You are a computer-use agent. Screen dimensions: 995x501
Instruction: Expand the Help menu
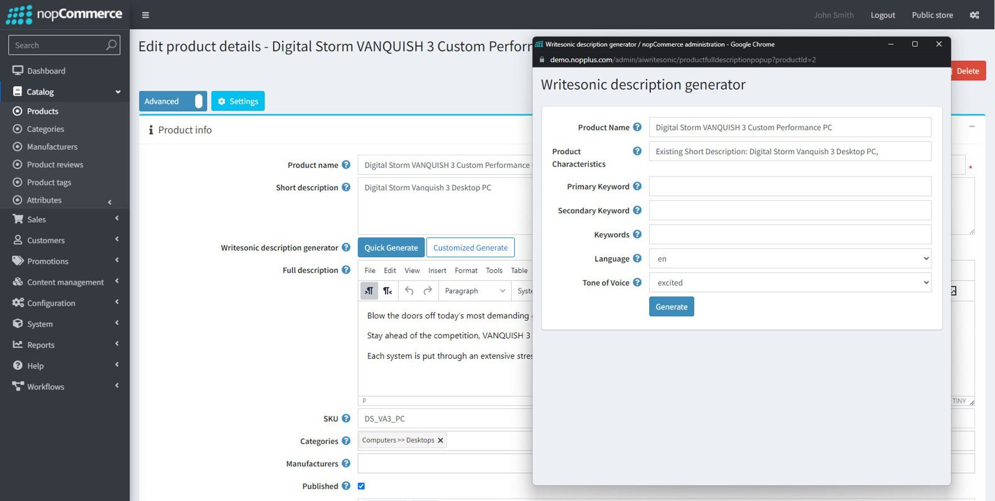pos(65,365)
